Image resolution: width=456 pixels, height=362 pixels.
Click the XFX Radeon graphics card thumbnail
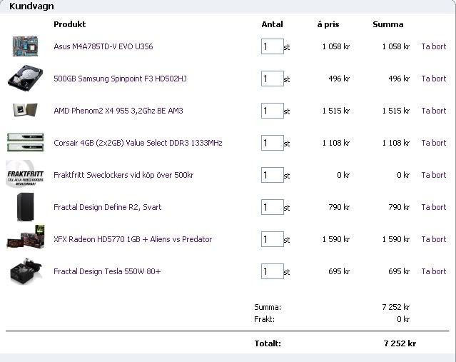(x=25, y=239)
